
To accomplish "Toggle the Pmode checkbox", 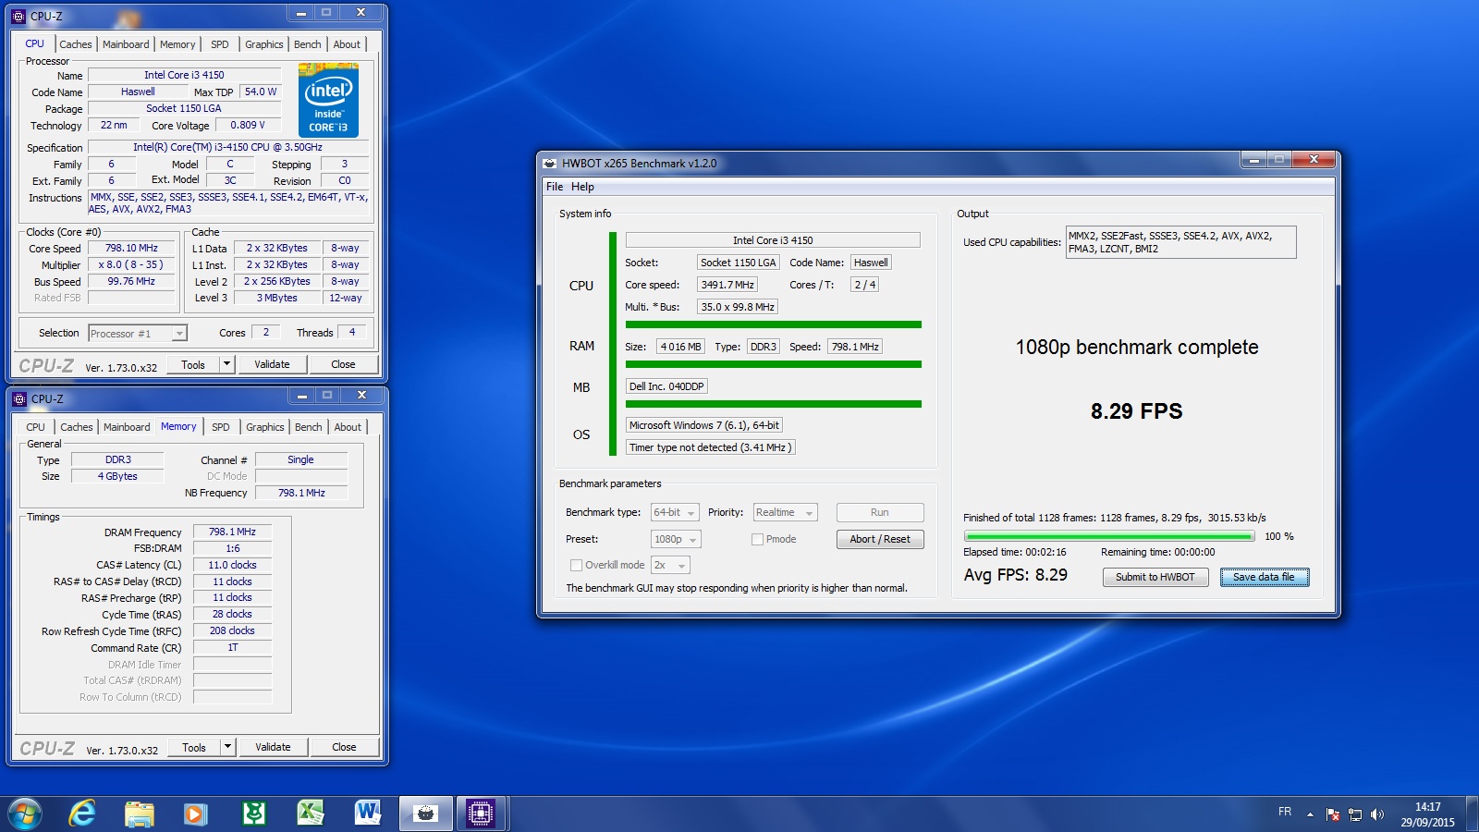I will [x=757, y=540].
